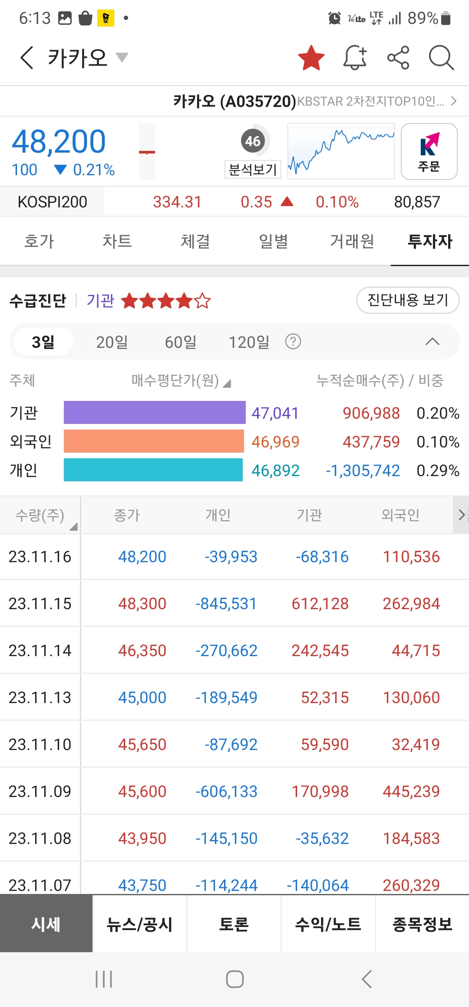The height and width of the screenshot is (1007, 469).
Task: Tap the 주문 order button
Action: (429, 151)
